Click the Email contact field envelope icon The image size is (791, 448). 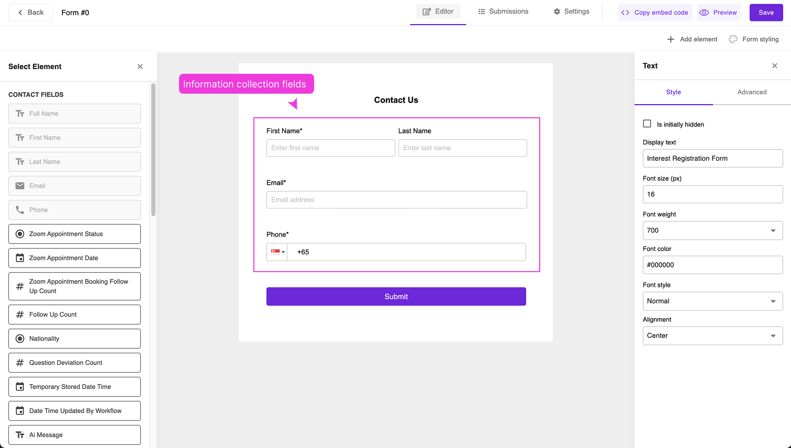(x=19, y=186)
